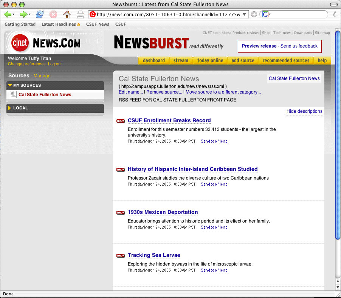Expand the LOCAL section
The image size is (341, 298).
tap(9, 108)
